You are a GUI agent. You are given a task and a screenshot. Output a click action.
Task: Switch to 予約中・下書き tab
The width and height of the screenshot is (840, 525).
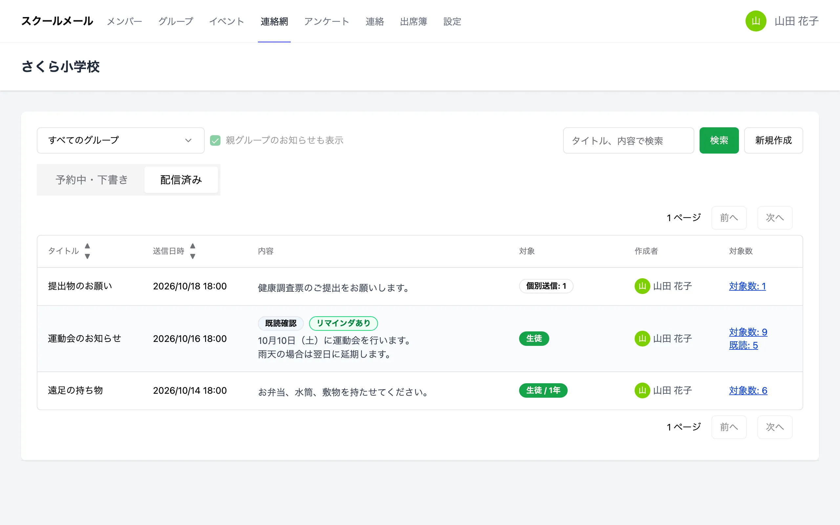(92, 180)
